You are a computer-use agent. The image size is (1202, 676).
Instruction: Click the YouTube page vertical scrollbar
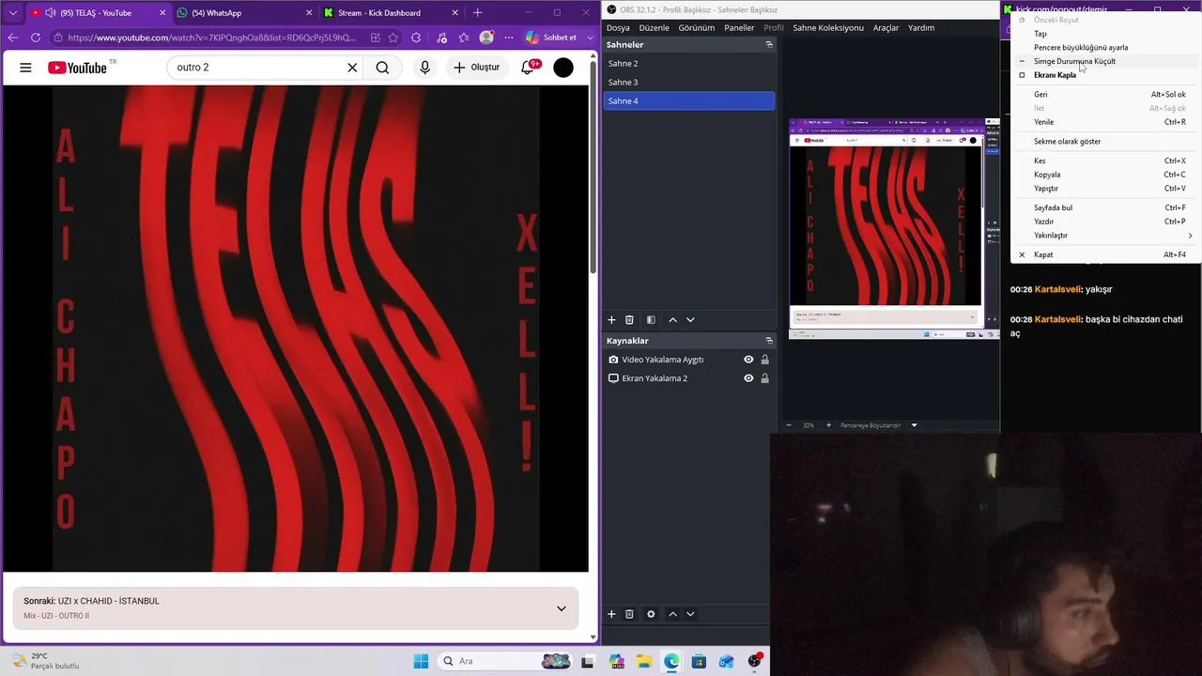593,169
